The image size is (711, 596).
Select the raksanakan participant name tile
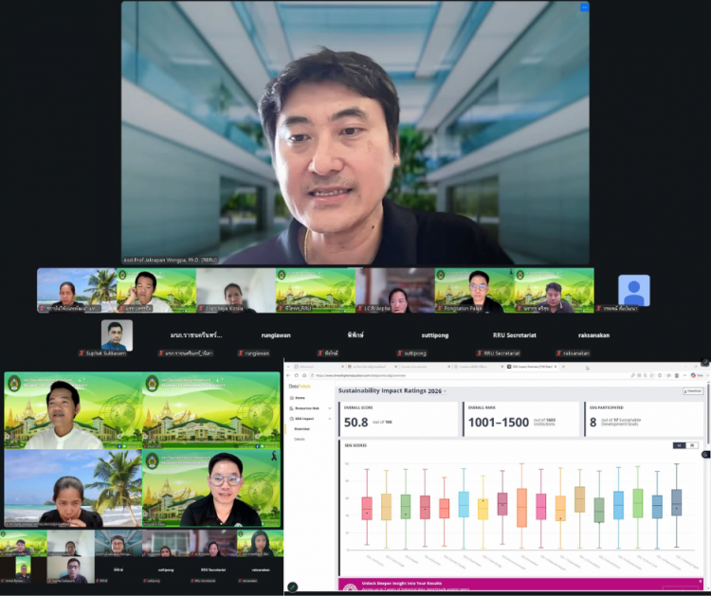[x=593, y=335]
